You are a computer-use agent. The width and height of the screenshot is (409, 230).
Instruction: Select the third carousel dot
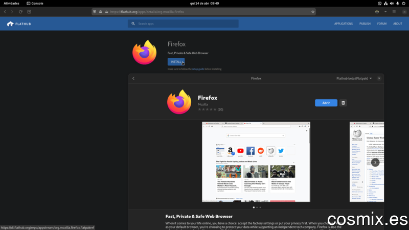coord(260,208)
